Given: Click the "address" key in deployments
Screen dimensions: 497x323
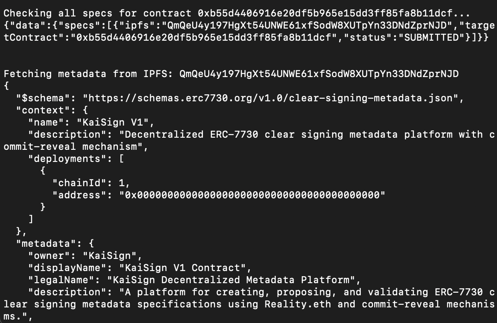Looking at the screenshot, I should (79, 195).
